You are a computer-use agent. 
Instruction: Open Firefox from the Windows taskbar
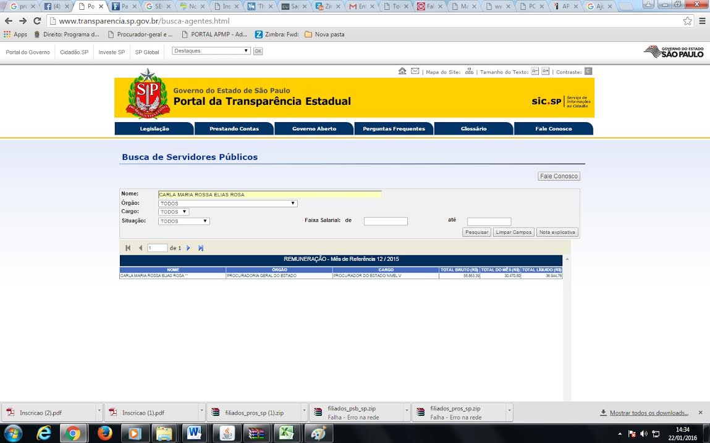104,433
